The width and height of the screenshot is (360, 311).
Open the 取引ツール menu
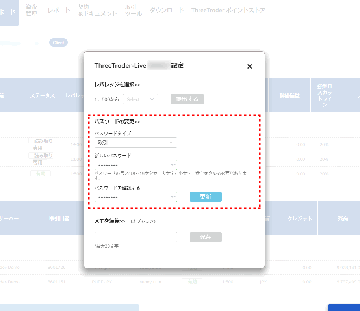(134, 10)
